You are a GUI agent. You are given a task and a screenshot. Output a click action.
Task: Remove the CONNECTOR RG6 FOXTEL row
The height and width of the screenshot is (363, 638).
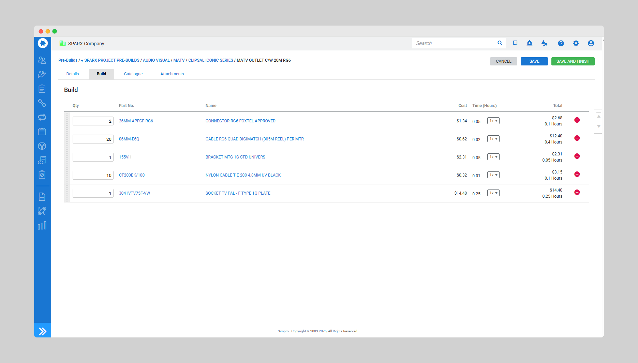click(577, 120)
